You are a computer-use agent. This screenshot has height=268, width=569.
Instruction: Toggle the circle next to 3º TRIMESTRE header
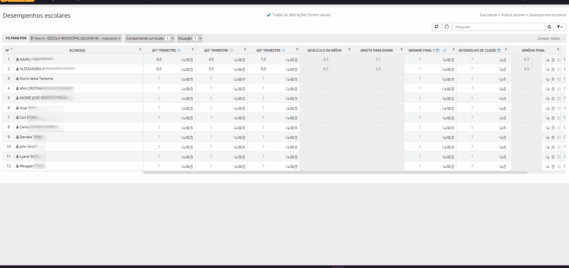[x=283, y=50]
